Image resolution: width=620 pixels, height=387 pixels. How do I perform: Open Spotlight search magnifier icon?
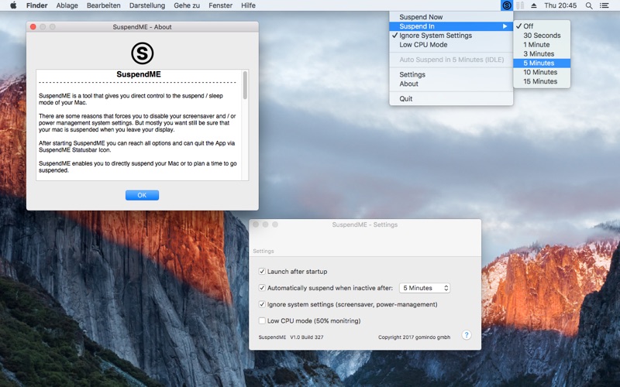(589, 5)
